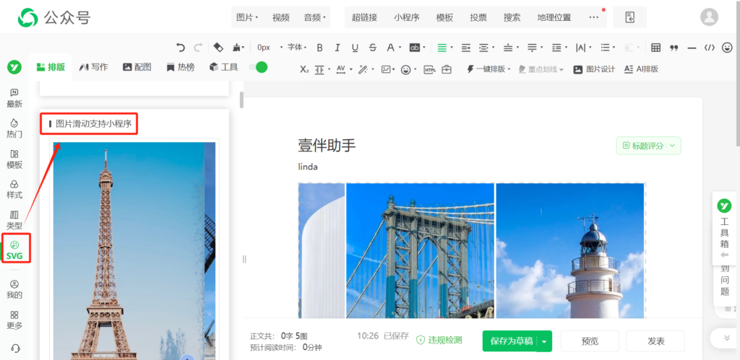
Task: Click the smiley emoticon icon in lower toolbar
Action: coord(405,69)
